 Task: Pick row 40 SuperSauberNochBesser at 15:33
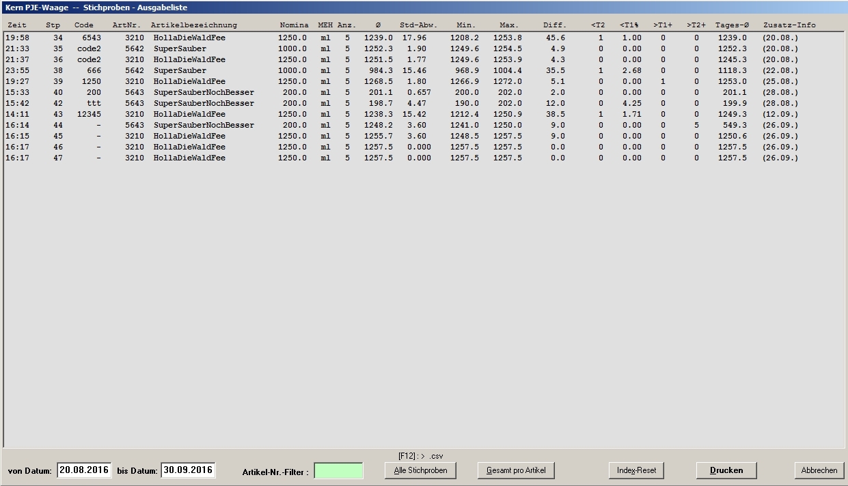(204, 93)
